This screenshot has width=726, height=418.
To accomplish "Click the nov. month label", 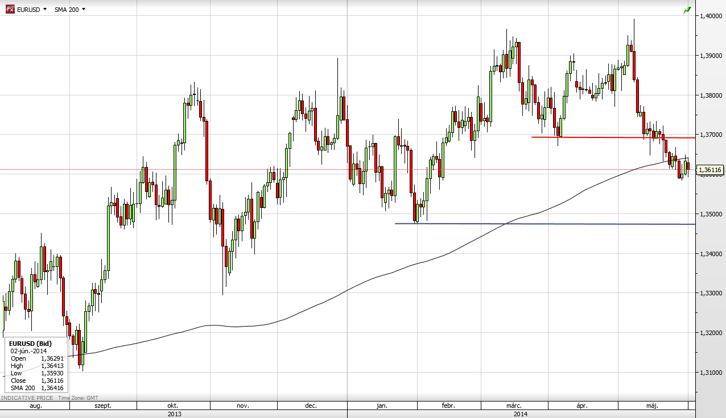I will pyautogui.click(x=243, y=406).
